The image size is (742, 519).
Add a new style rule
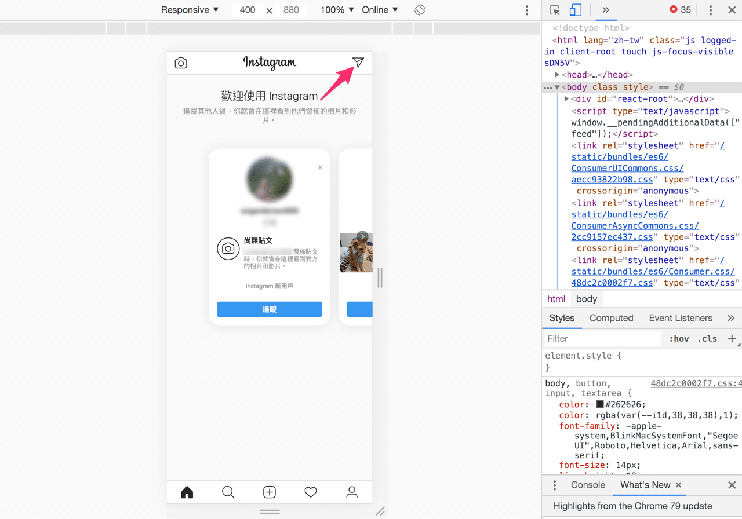pyautogui.click(x=732, y=339)
